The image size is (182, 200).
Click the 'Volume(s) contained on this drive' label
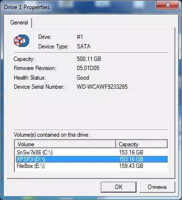tap(52, 135)
